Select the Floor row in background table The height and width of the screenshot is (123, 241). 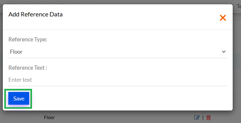point(49,118)
